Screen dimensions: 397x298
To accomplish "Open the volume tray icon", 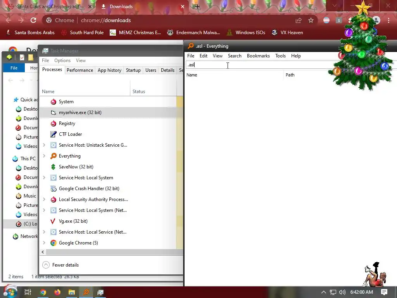I will coord(342,292).
